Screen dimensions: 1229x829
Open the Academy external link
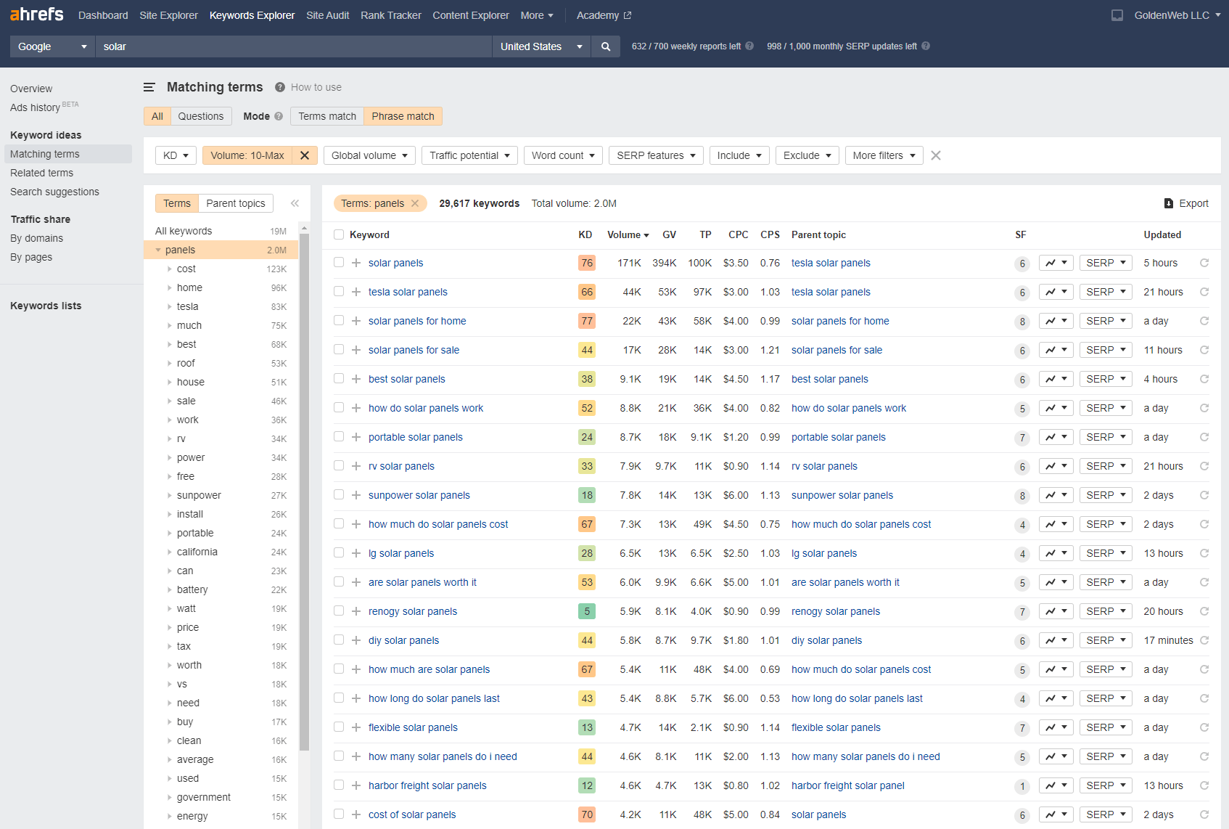coord(604,15)
